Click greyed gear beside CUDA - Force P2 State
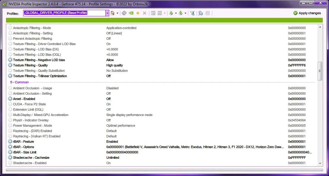 pyautogui.click(x=10, y=104)
